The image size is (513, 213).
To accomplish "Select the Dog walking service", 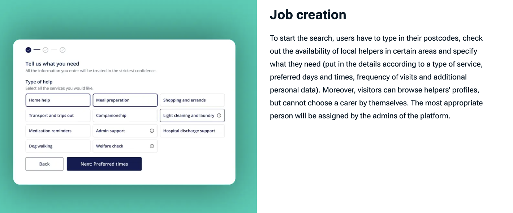I will click(58, 146).
